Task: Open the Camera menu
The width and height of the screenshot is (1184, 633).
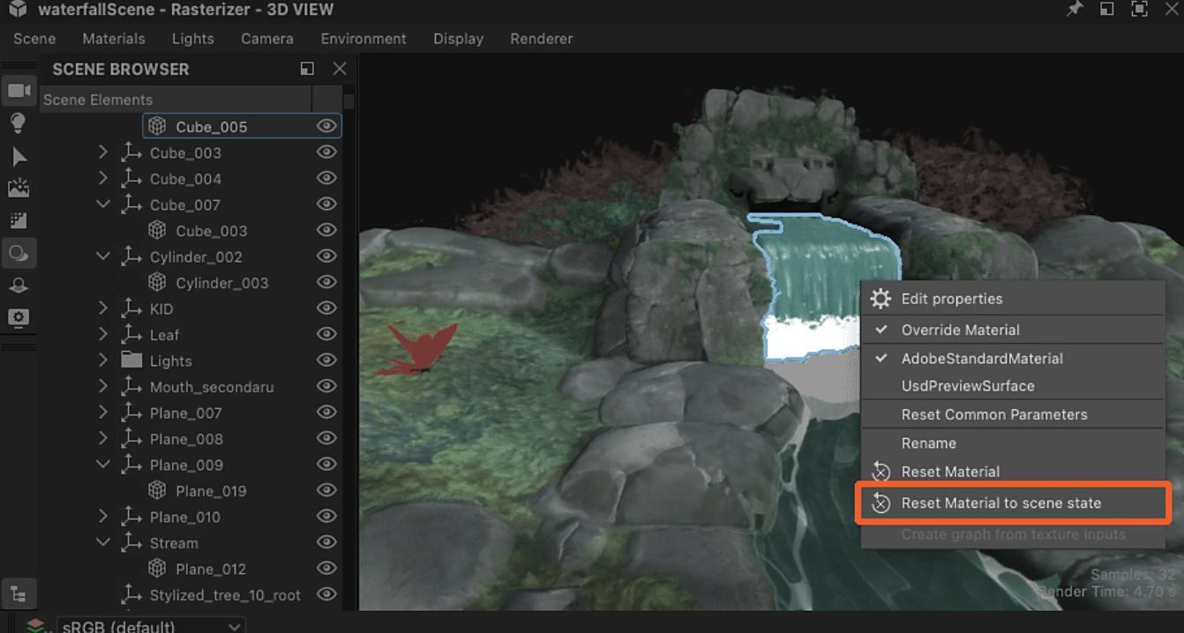Action: click(267, 39)
